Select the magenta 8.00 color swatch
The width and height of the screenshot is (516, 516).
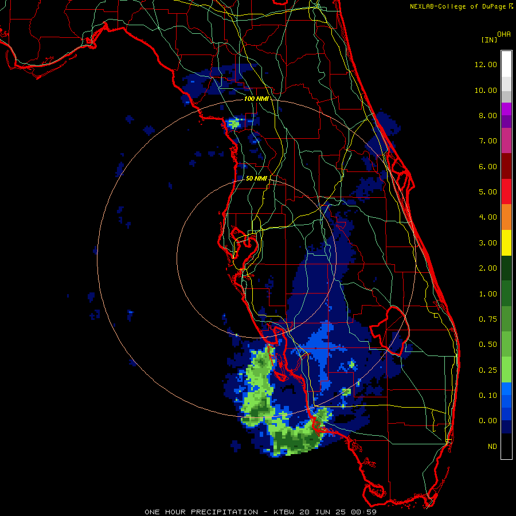[x=506, y=109]
